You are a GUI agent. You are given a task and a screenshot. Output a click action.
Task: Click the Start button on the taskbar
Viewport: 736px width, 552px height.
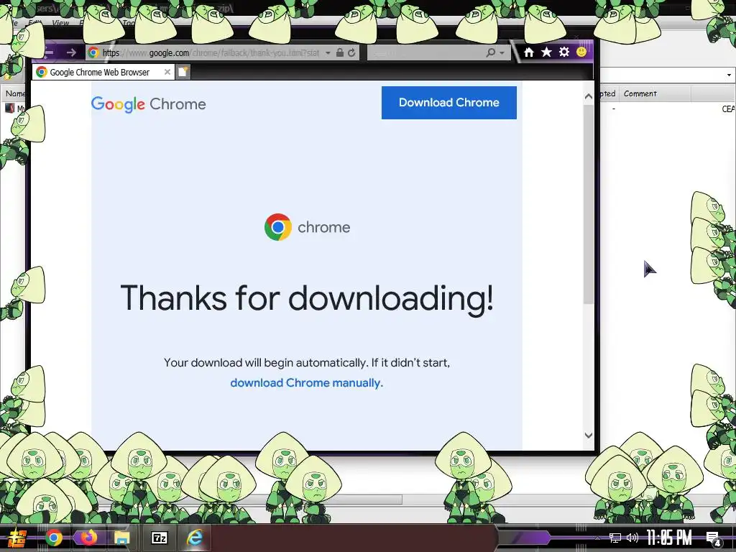17,538
